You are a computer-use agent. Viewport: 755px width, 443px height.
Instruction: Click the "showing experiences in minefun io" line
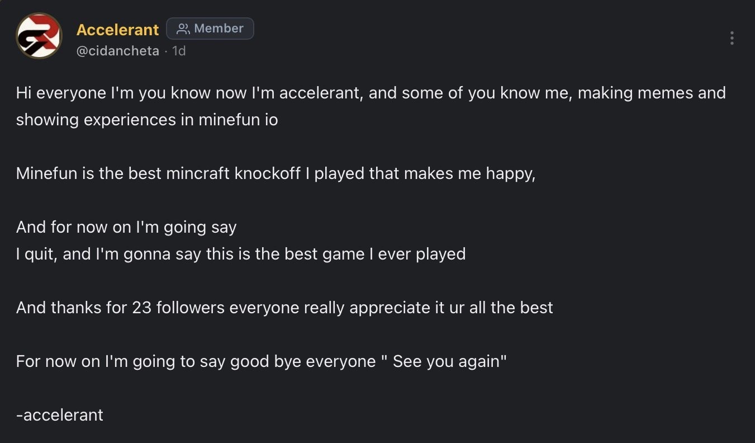point(146,120)
